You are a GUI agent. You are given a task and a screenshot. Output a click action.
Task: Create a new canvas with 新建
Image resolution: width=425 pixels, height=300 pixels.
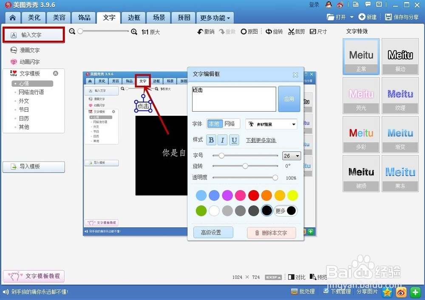tap(368, 17)
